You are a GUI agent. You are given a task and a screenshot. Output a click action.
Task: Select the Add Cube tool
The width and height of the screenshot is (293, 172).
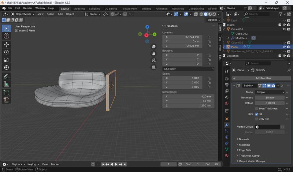(6, 93)
